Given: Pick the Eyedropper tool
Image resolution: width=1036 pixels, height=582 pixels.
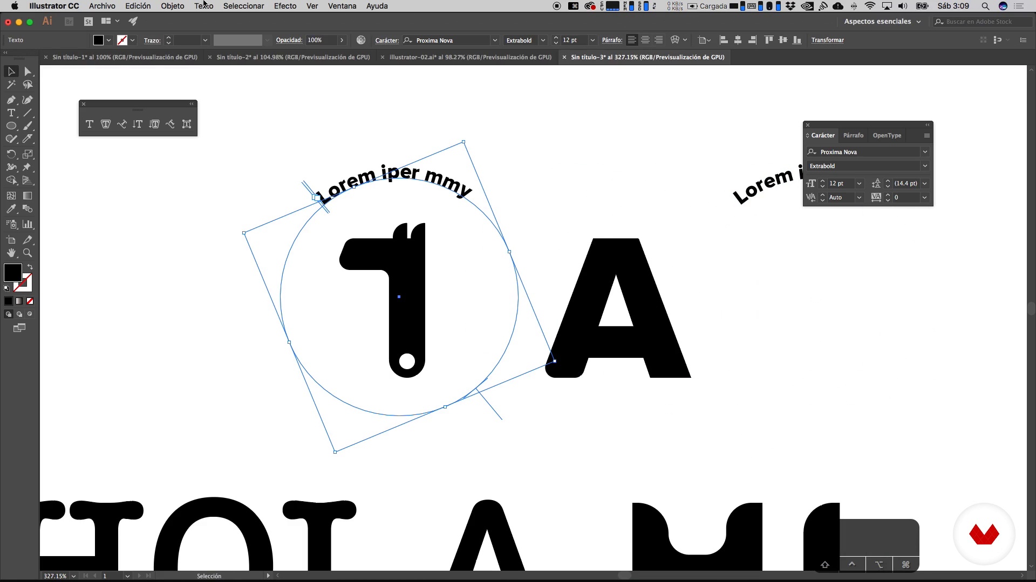Looking at the screenshot, I should [11, 209].
